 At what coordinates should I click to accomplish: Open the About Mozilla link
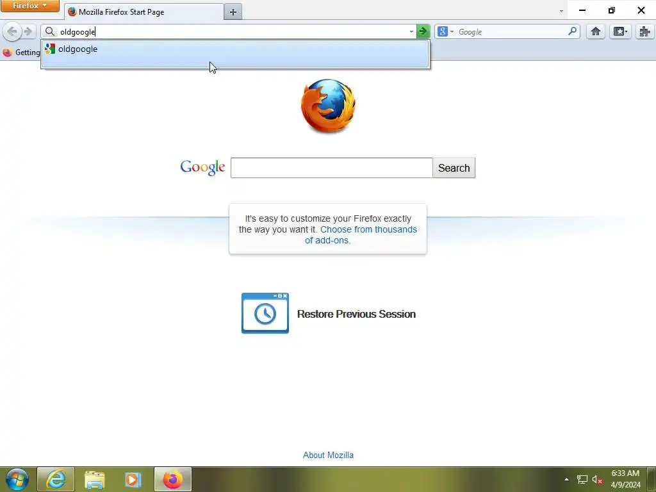(329, 455)
